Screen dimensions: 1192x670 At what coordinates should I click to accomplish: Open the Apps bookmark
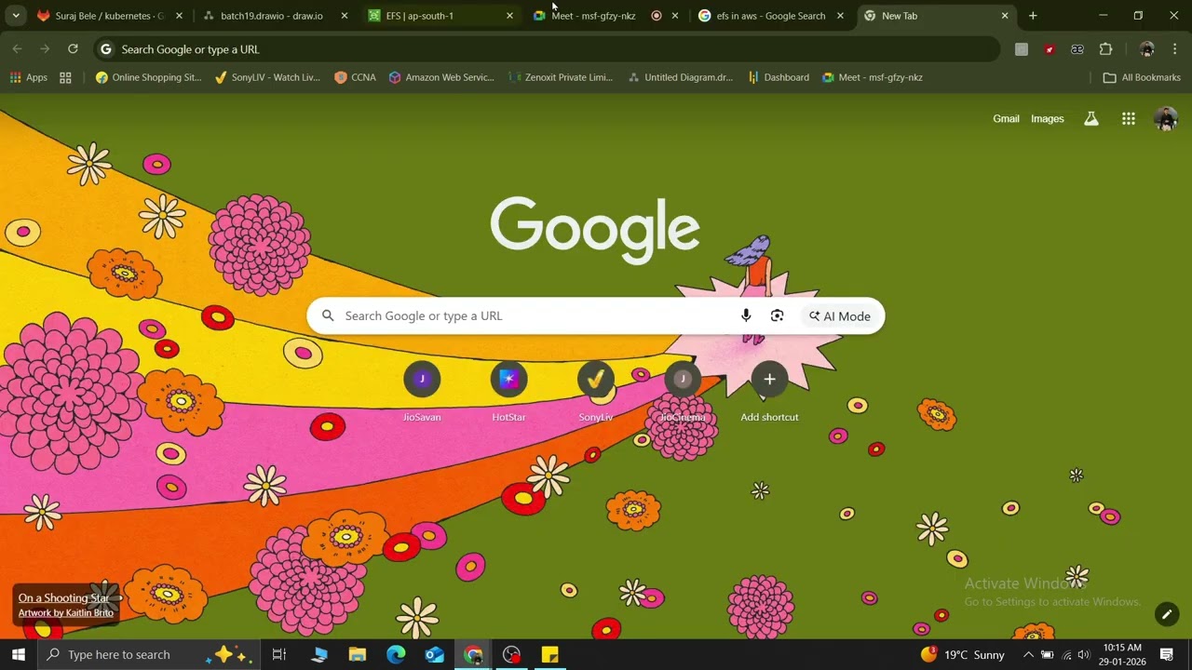click(x=29, y=77)
